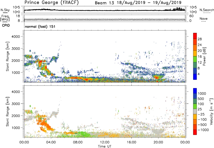Click the 60 tick on Nave axis
The image size is (214, 148).
(x=191, y=16)
